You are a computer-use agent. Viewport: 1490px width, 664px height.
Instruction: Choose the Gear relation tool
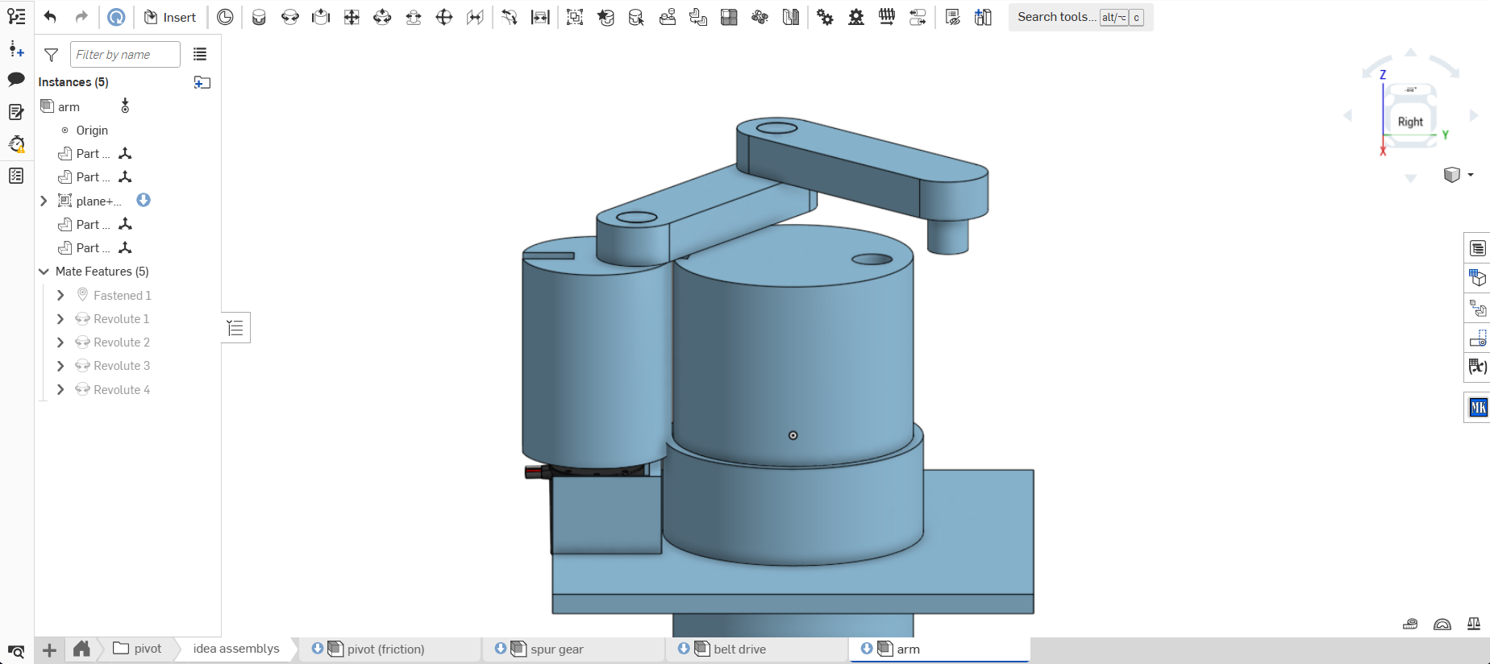click(825, 17)
